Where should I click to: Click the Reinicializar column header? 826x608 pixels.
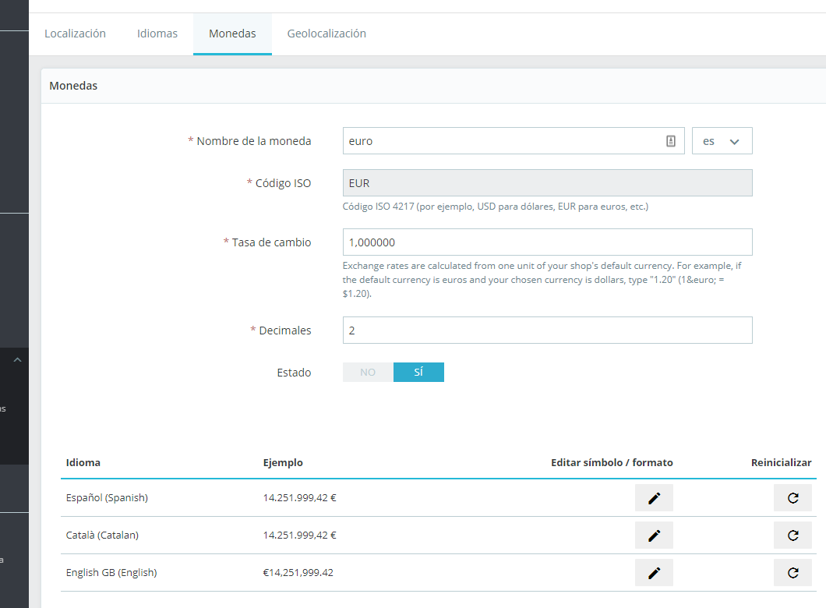(x=782, y=462)
